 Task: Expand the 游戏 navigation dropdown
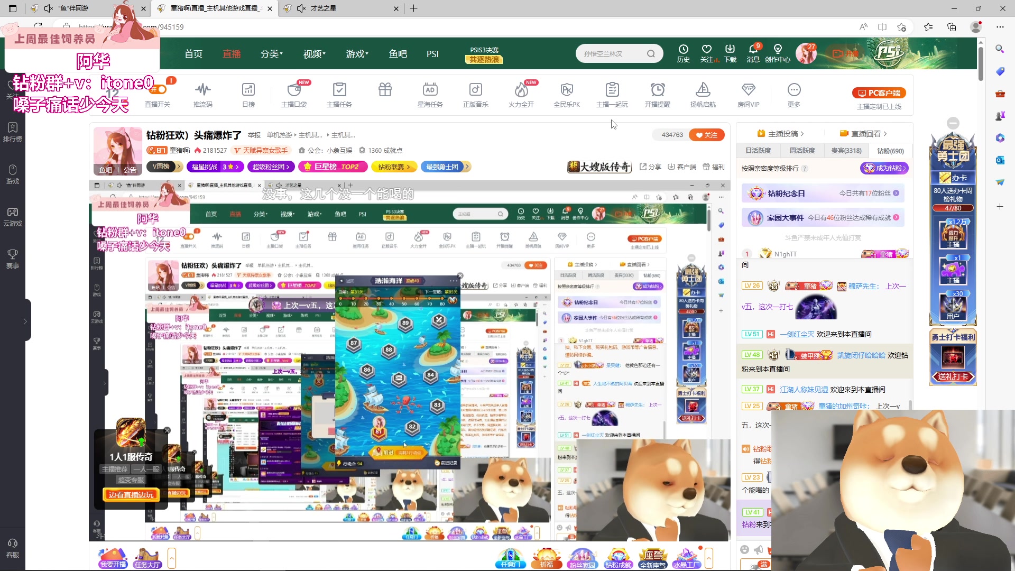[356, 53]
